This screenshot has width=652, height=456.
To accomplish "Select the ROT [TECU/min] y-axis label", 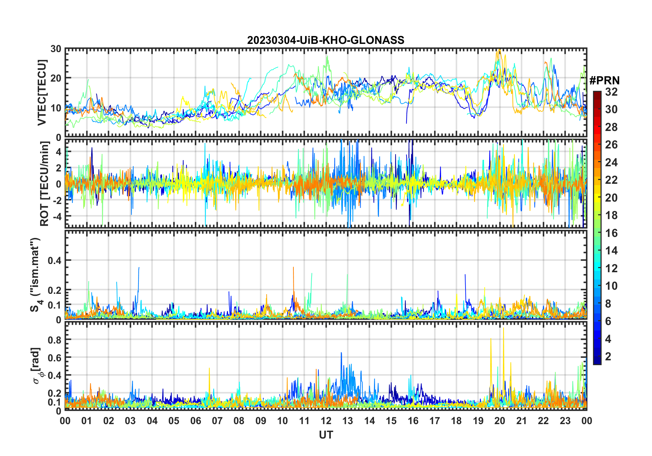I will click(45, 184).
